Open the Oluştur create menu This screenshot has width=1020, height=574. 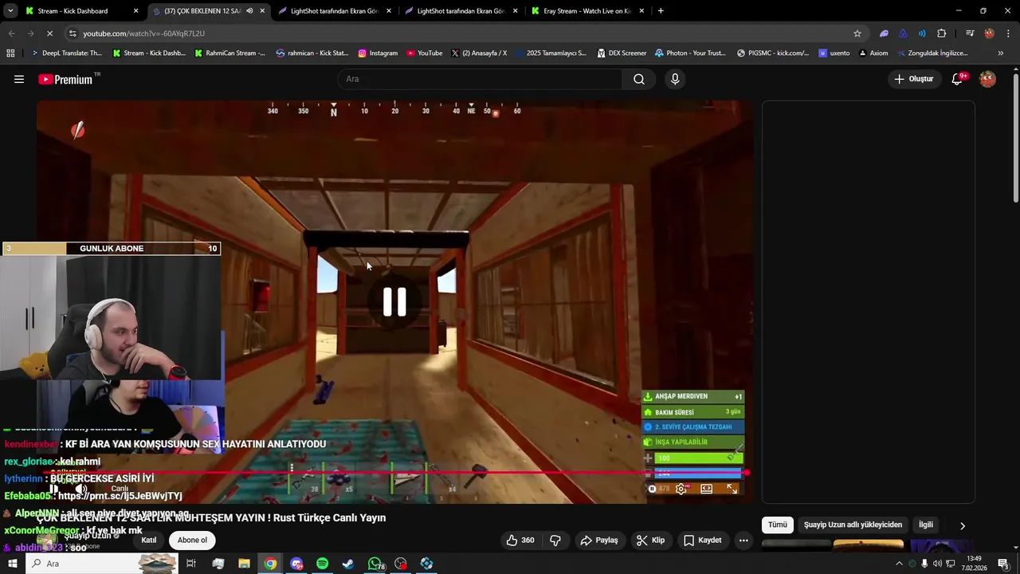pyautogui.click(x=913, y=79)
